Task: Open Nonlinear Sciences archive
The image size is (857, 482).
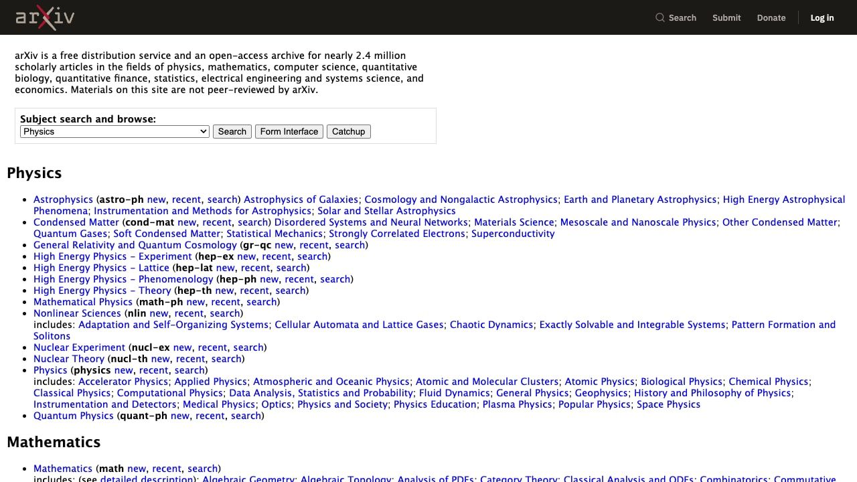Action: (x=77, y=313)
